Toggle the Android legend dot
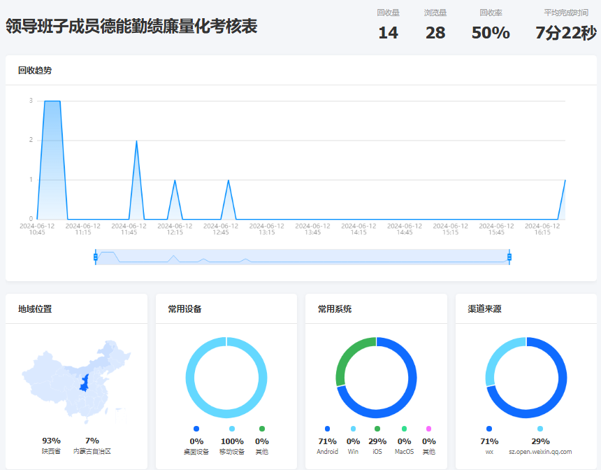The width and height of the screenshot is (601, 470). [x=327, y=429]
